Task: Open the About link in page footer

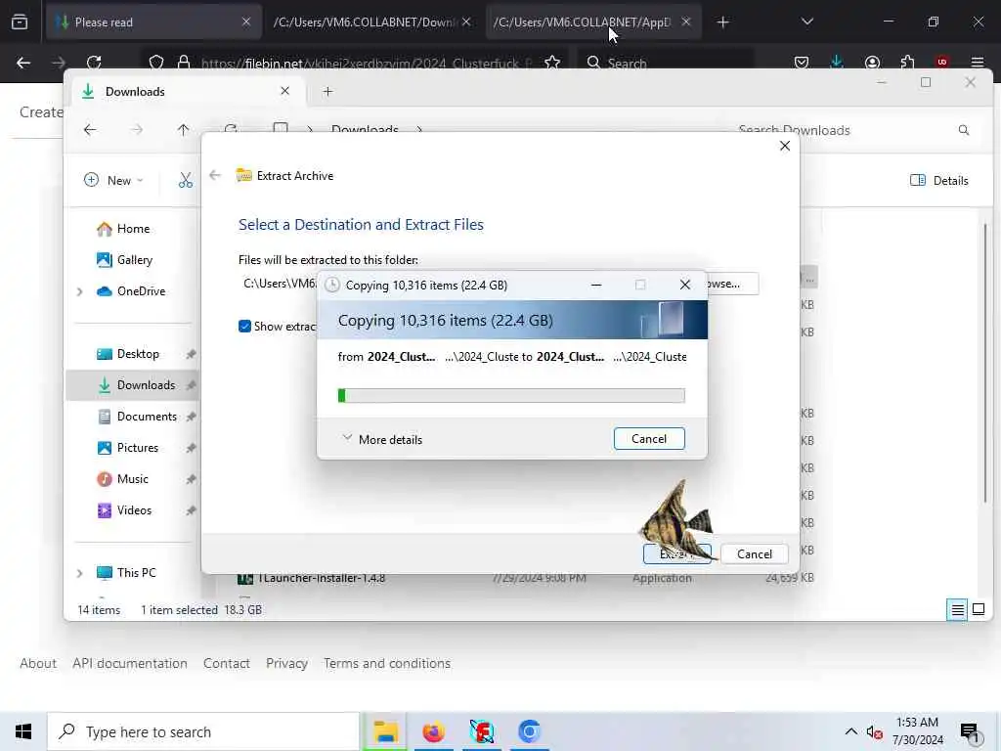Action: pyautogui.click(x=38, y=664)
